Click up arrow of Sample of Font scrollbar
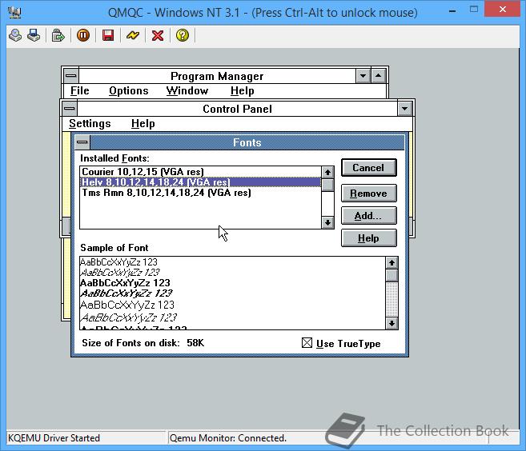 391,263
